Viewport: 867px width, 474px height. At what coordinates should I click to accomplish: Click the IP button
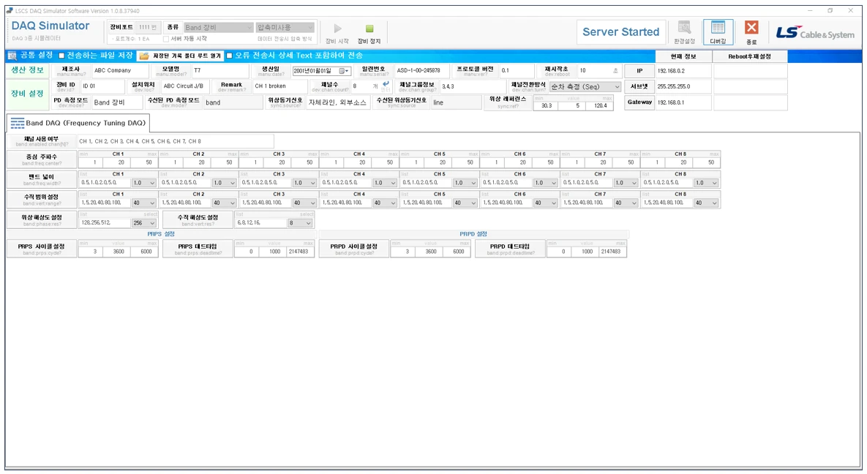tap(639, 71)
